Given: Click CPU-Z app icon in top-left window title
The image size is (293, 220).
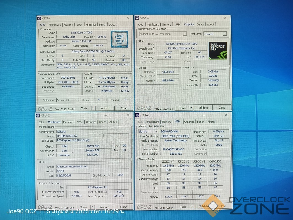Looking at the screenshot, I should 39,18.
